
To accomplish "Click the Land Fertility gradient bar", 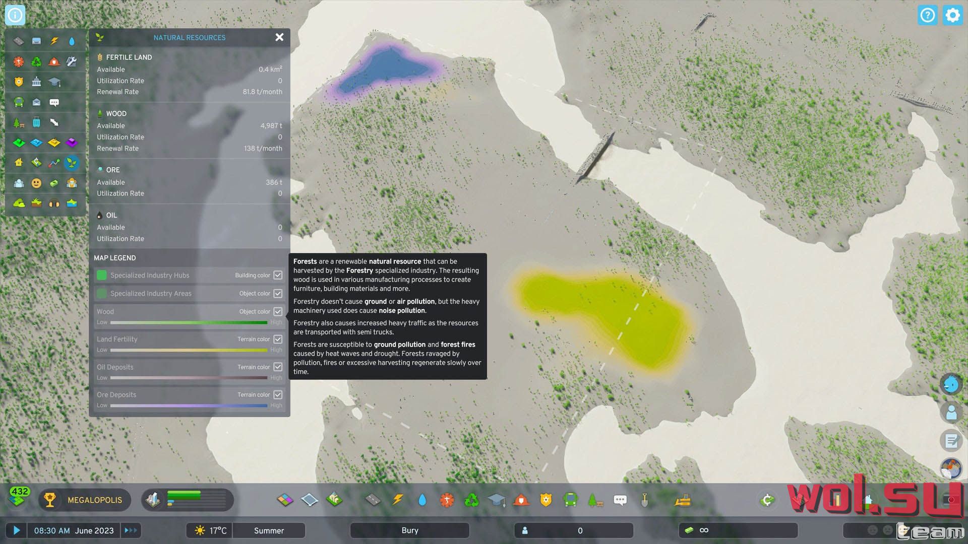I will (189, 350).
